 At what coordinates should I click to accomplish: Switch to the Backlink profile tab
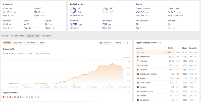pyautogui.click(x=17, y=36)
